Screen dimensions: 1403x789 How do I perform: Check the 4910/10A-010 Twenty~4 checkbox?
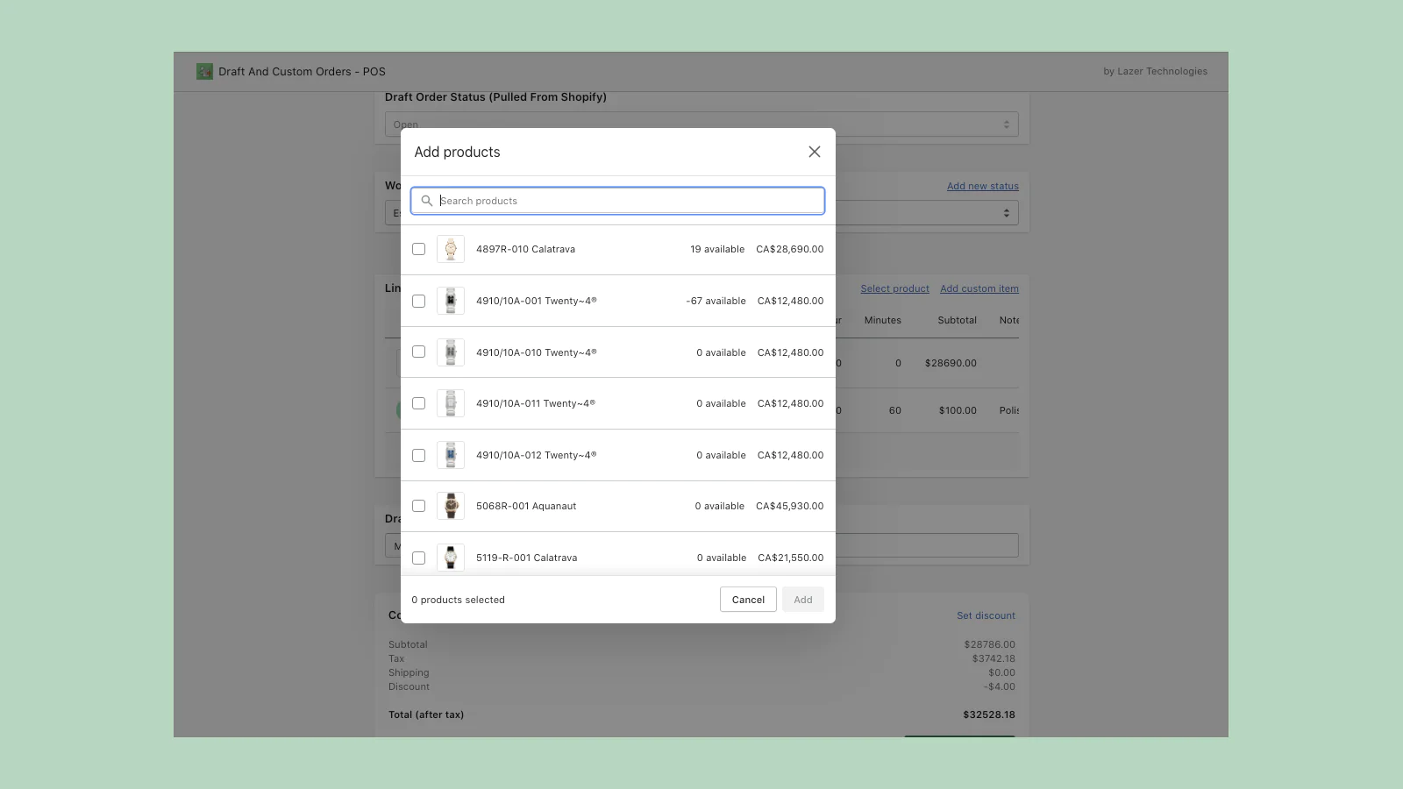click(x=419, y=352)
